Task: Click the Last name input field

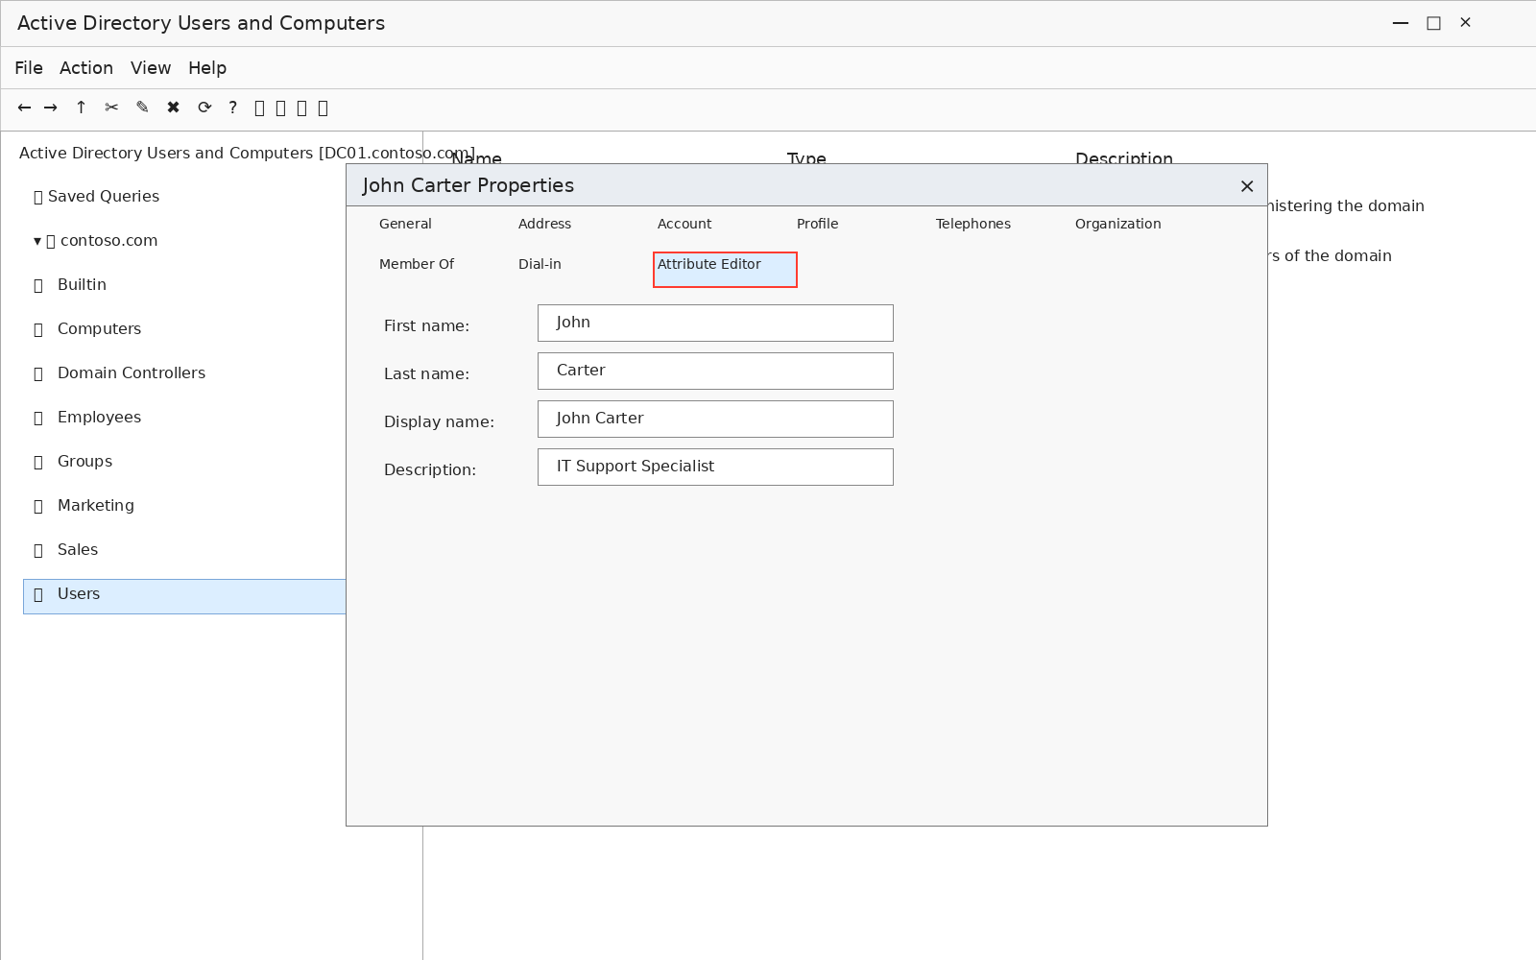Action: [x=715, y=371]
